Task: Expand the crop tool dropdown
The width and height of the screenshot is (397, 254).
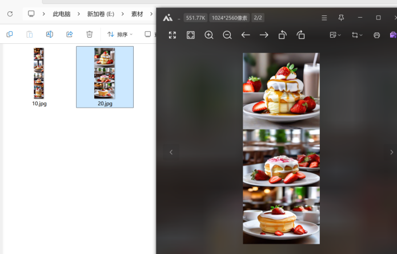Action: (x=357, y=35)
